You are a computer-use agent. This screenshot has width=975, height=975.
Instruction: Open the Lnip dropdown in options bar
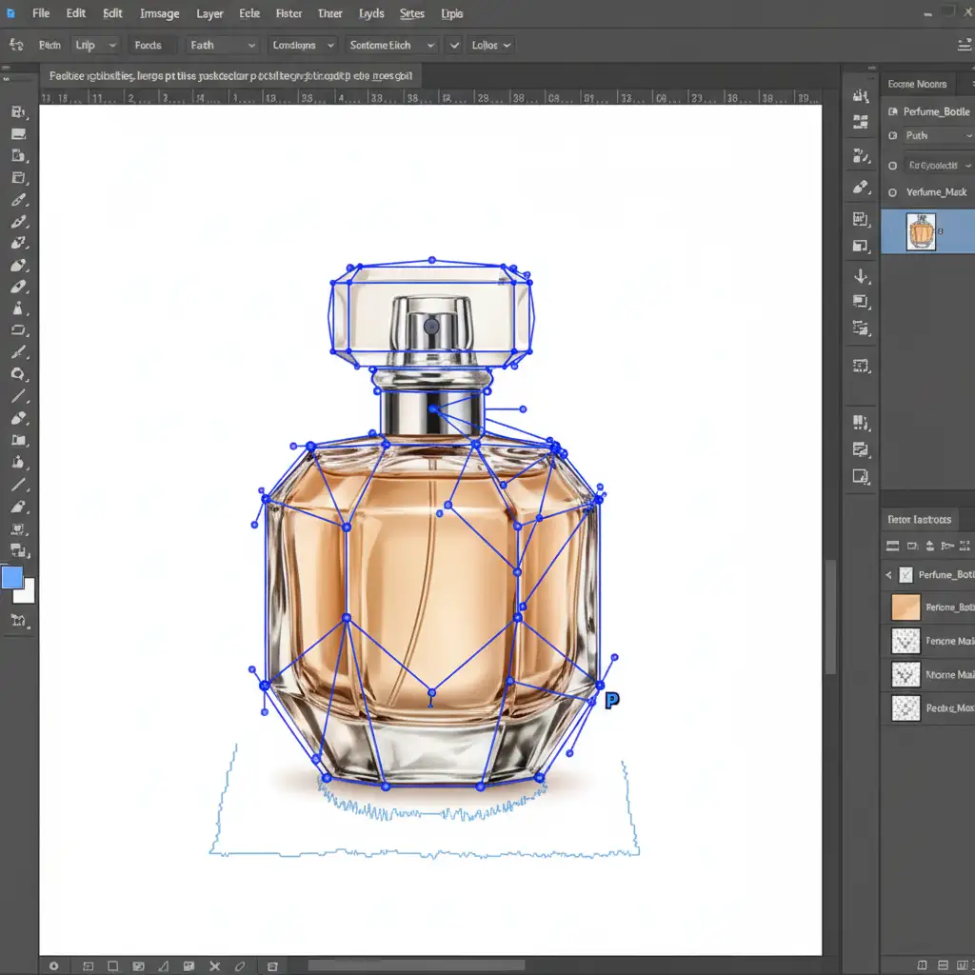click(96, 45)
